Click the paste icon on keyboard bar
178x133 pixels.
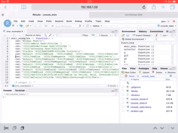(x=22, y=128)
